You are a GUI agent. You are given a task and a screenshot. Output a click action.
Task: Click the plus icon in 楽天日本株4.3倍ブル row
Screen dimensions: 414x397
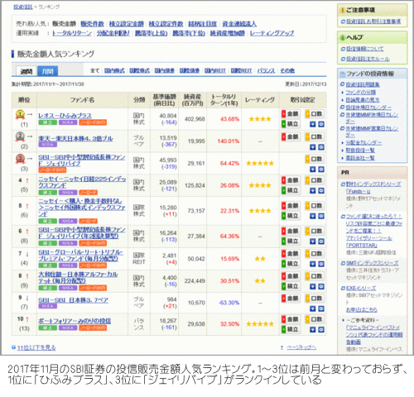(x=312, y=147)
